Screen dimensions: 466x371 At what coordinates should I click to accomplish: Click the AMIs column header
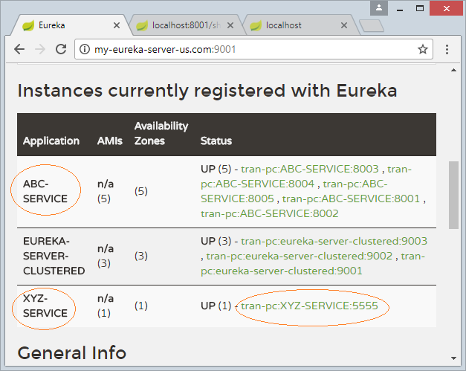tap(110, 141)
